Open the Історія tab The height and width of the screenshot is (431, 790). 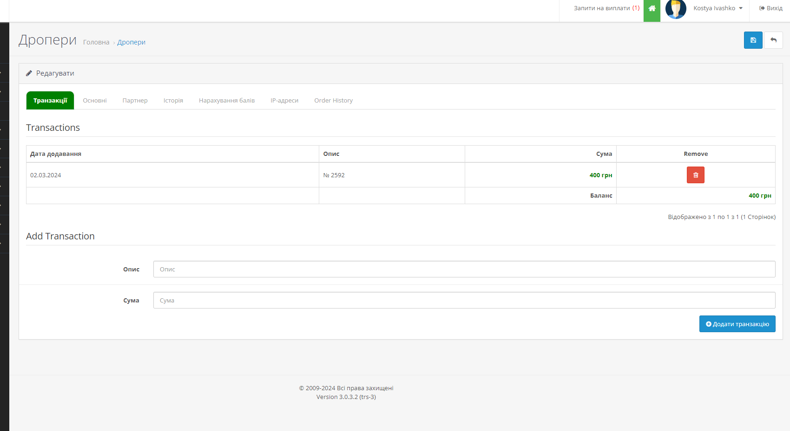[173, 101]
